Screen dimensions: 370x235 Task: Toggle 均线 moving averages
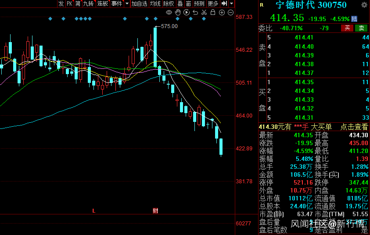coord(155,4)
